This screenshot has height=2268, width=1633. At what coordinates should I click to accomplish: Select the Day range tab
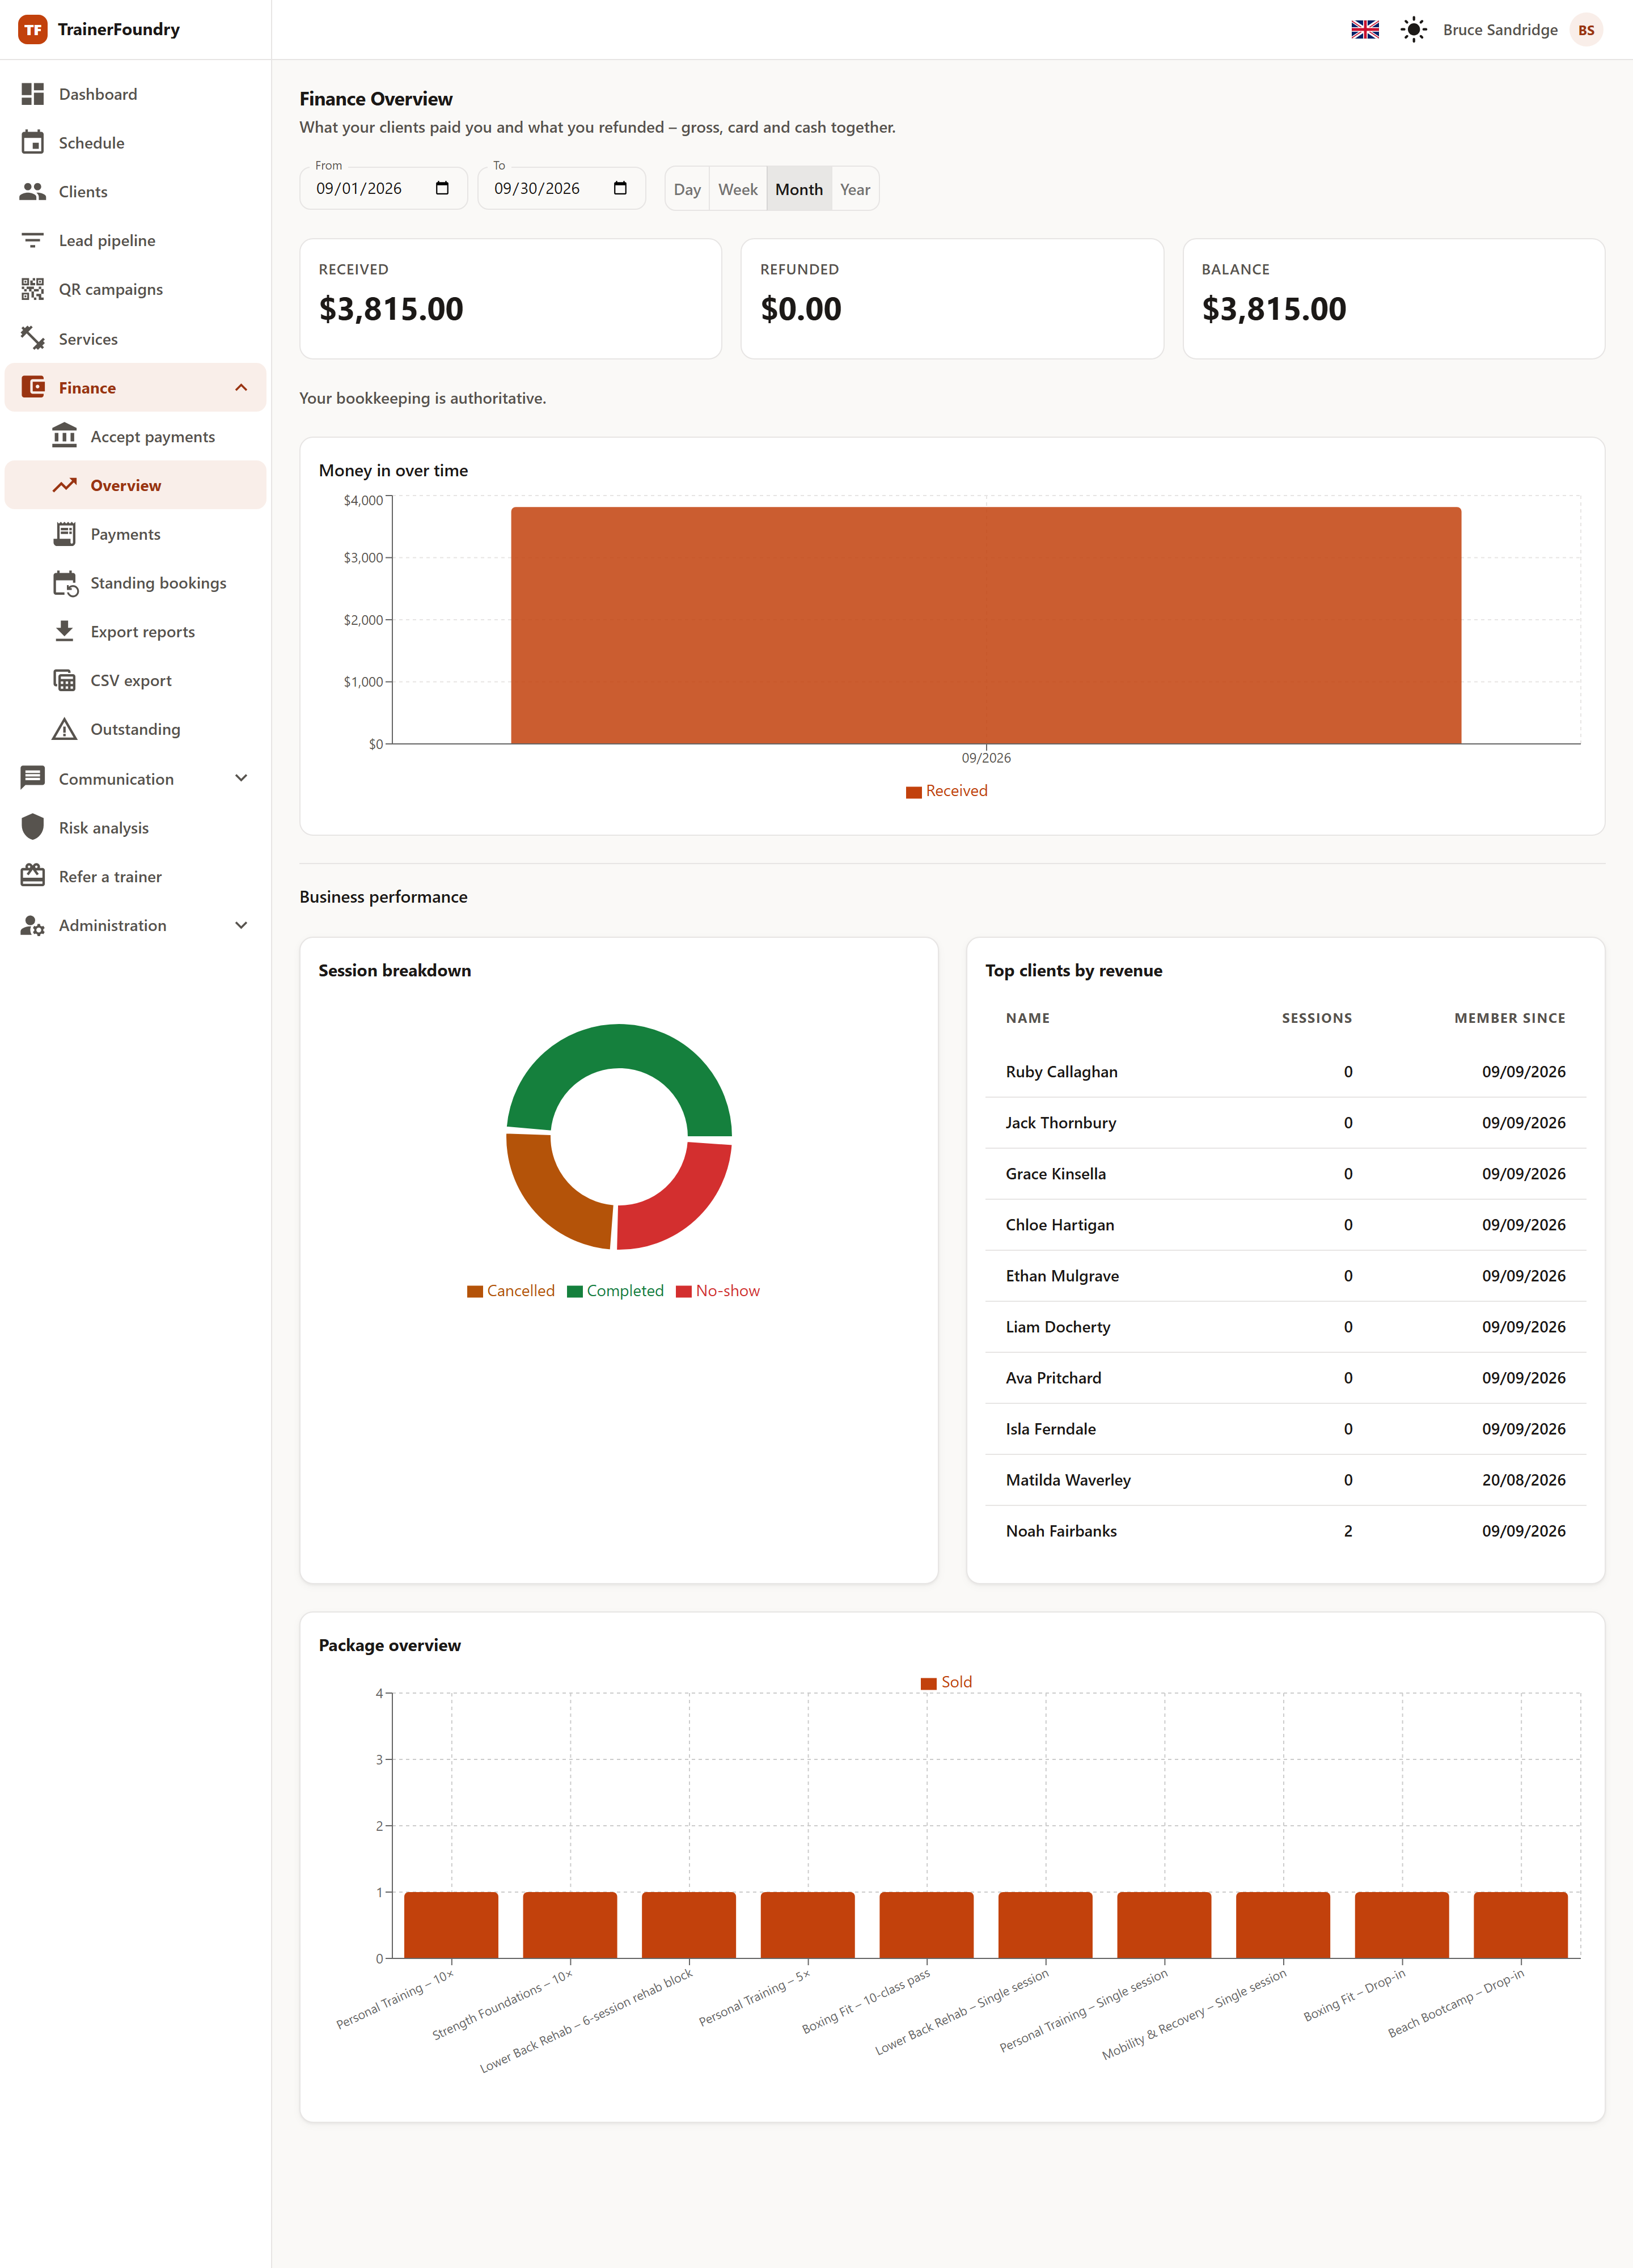point(687,189)
